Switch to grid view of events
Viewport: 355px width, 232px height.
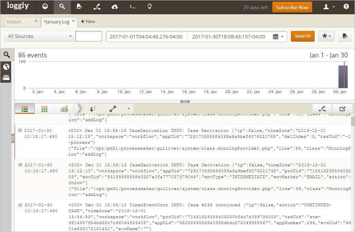pos(45,109)
